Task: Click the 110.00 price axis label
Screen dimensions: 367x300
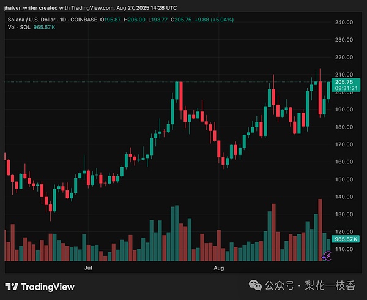Action: [344, 249]
